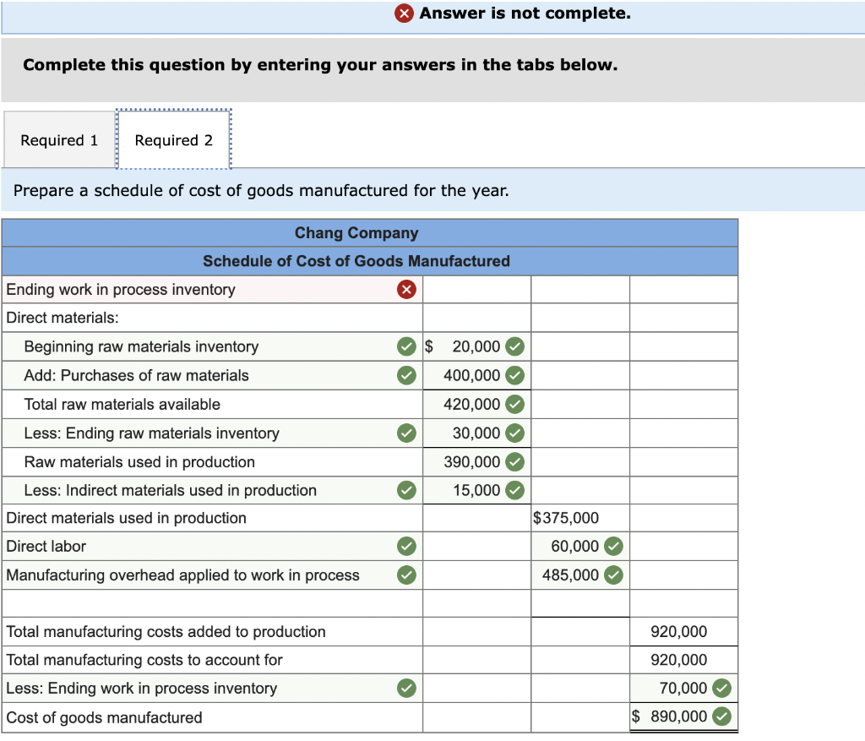Click green check next to 70,000 value
The image size is (865, 741).
coord(721,688)
